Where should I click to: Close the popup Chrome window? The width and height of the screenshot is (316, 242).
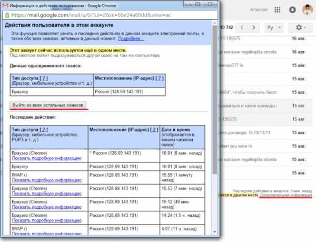click(210, 4)
